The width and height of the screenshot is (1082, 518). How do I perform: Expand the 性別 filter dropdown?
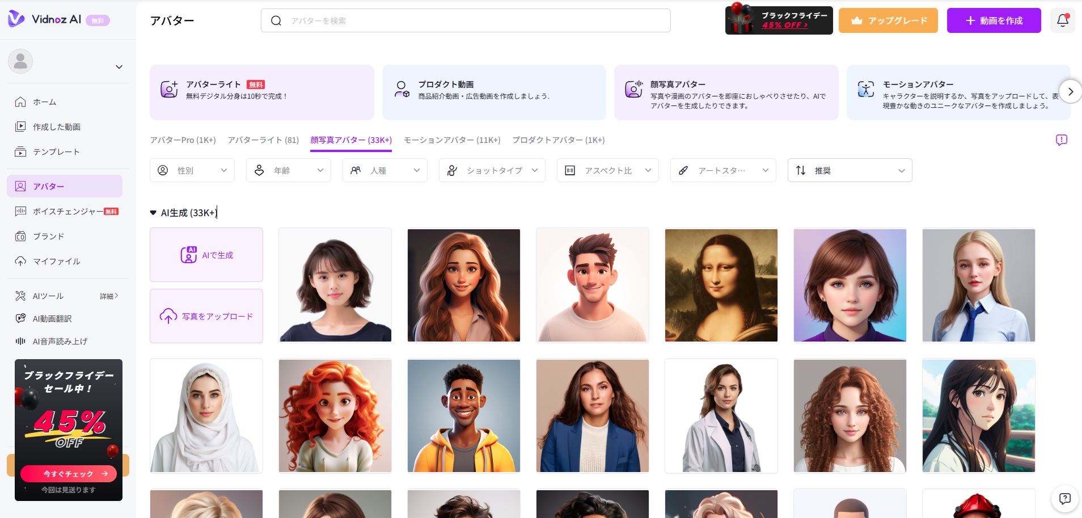(192, 171)
